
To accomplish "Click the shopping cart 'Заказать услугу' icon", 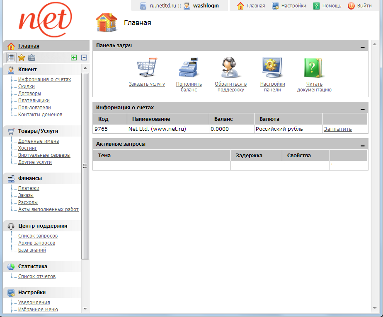I will [x=147, y=67].
